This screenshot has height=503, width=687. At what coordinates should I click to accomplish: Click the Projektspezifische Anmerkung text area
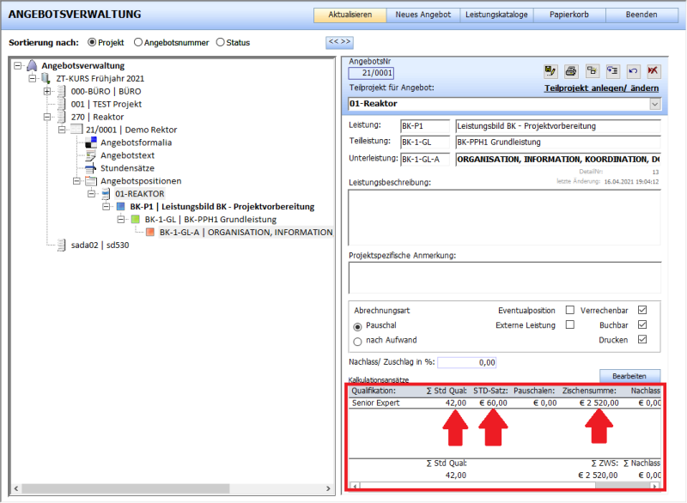504,277
